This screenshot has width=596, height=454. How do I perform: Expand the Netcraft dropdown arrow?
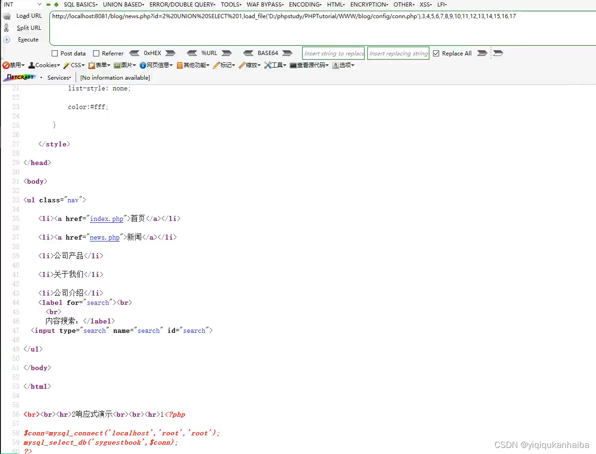[x=41, y=78]
